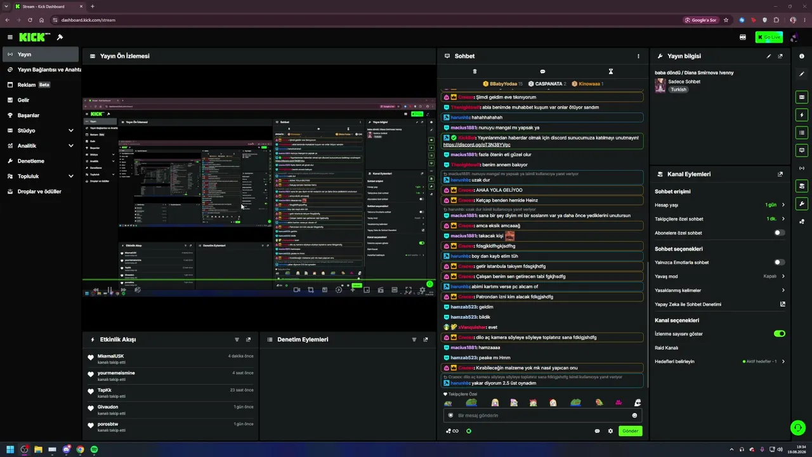812x457 pixels.
Task: Open Yayın Bağlantısı ve Anahtarı page
Action: click(x=41, y=70)
